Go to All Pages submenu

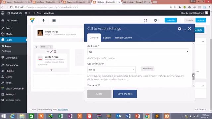[6, 46]
